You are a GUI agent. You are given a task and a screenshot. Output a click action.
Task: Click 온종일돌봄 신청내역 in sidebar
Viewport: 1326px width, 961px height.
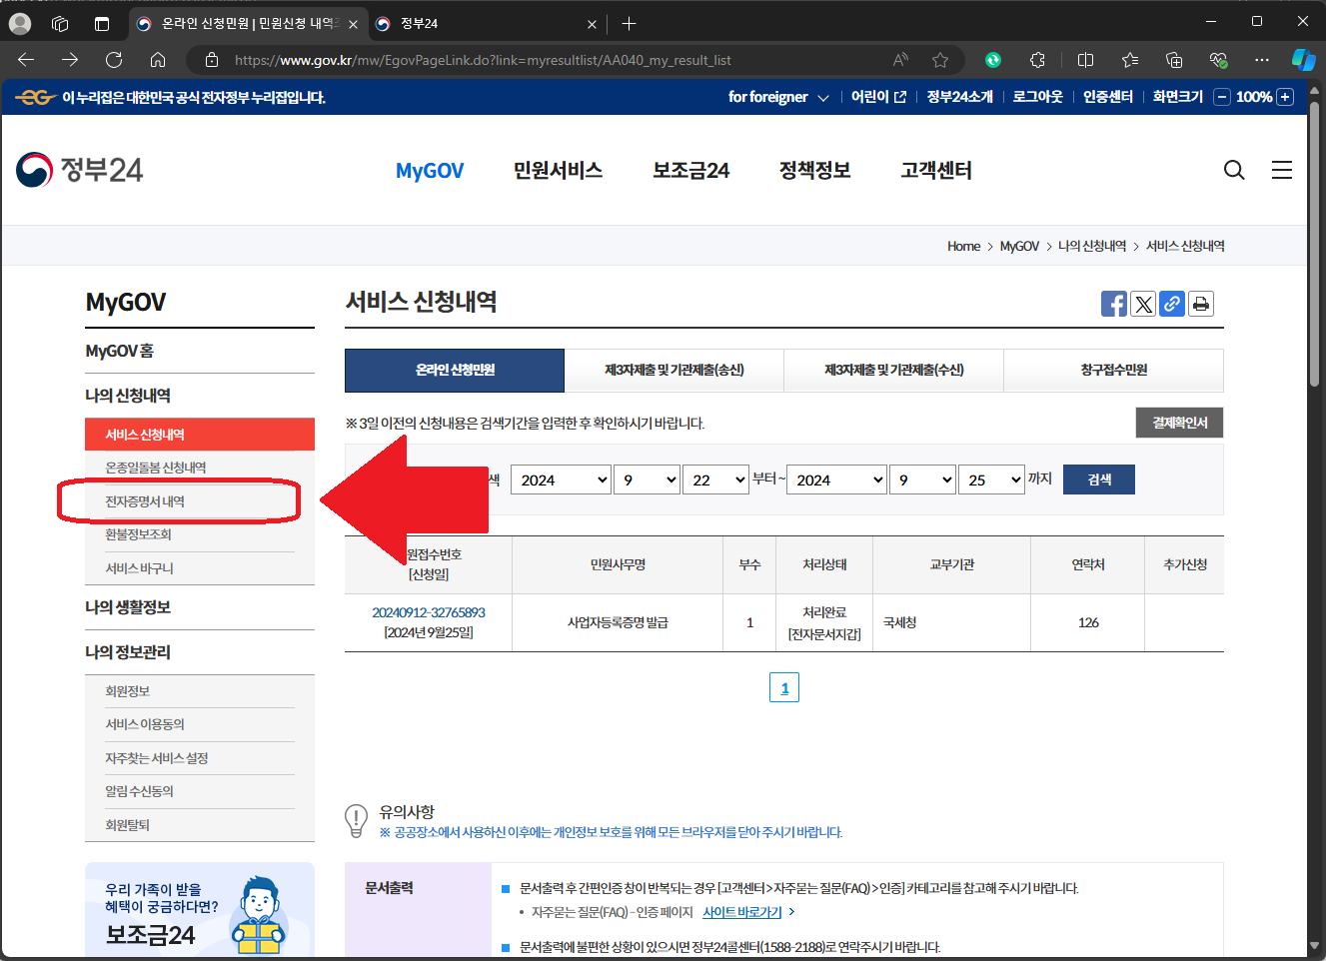pyautogui.click(x=155, y=468)
